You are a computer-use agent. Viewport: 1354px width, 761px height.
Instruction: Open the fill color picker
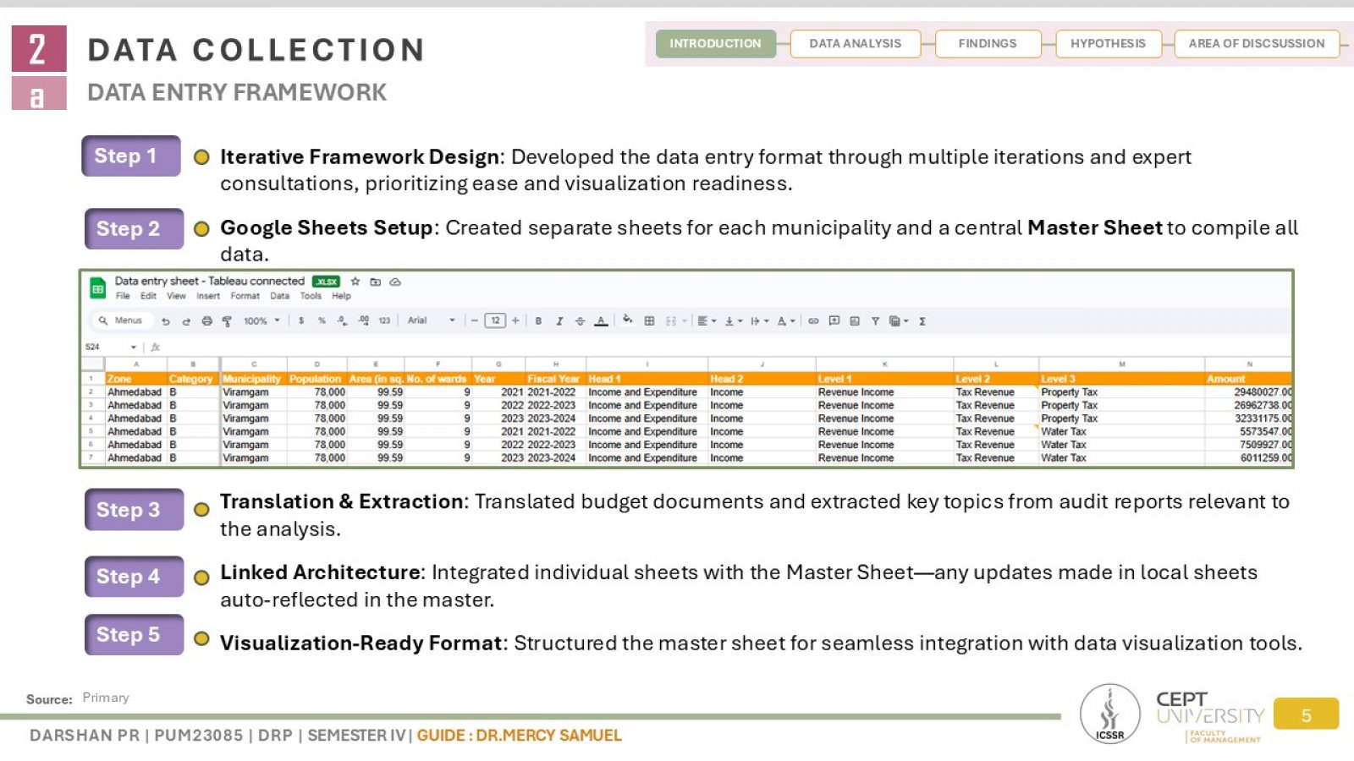point(627,320)
